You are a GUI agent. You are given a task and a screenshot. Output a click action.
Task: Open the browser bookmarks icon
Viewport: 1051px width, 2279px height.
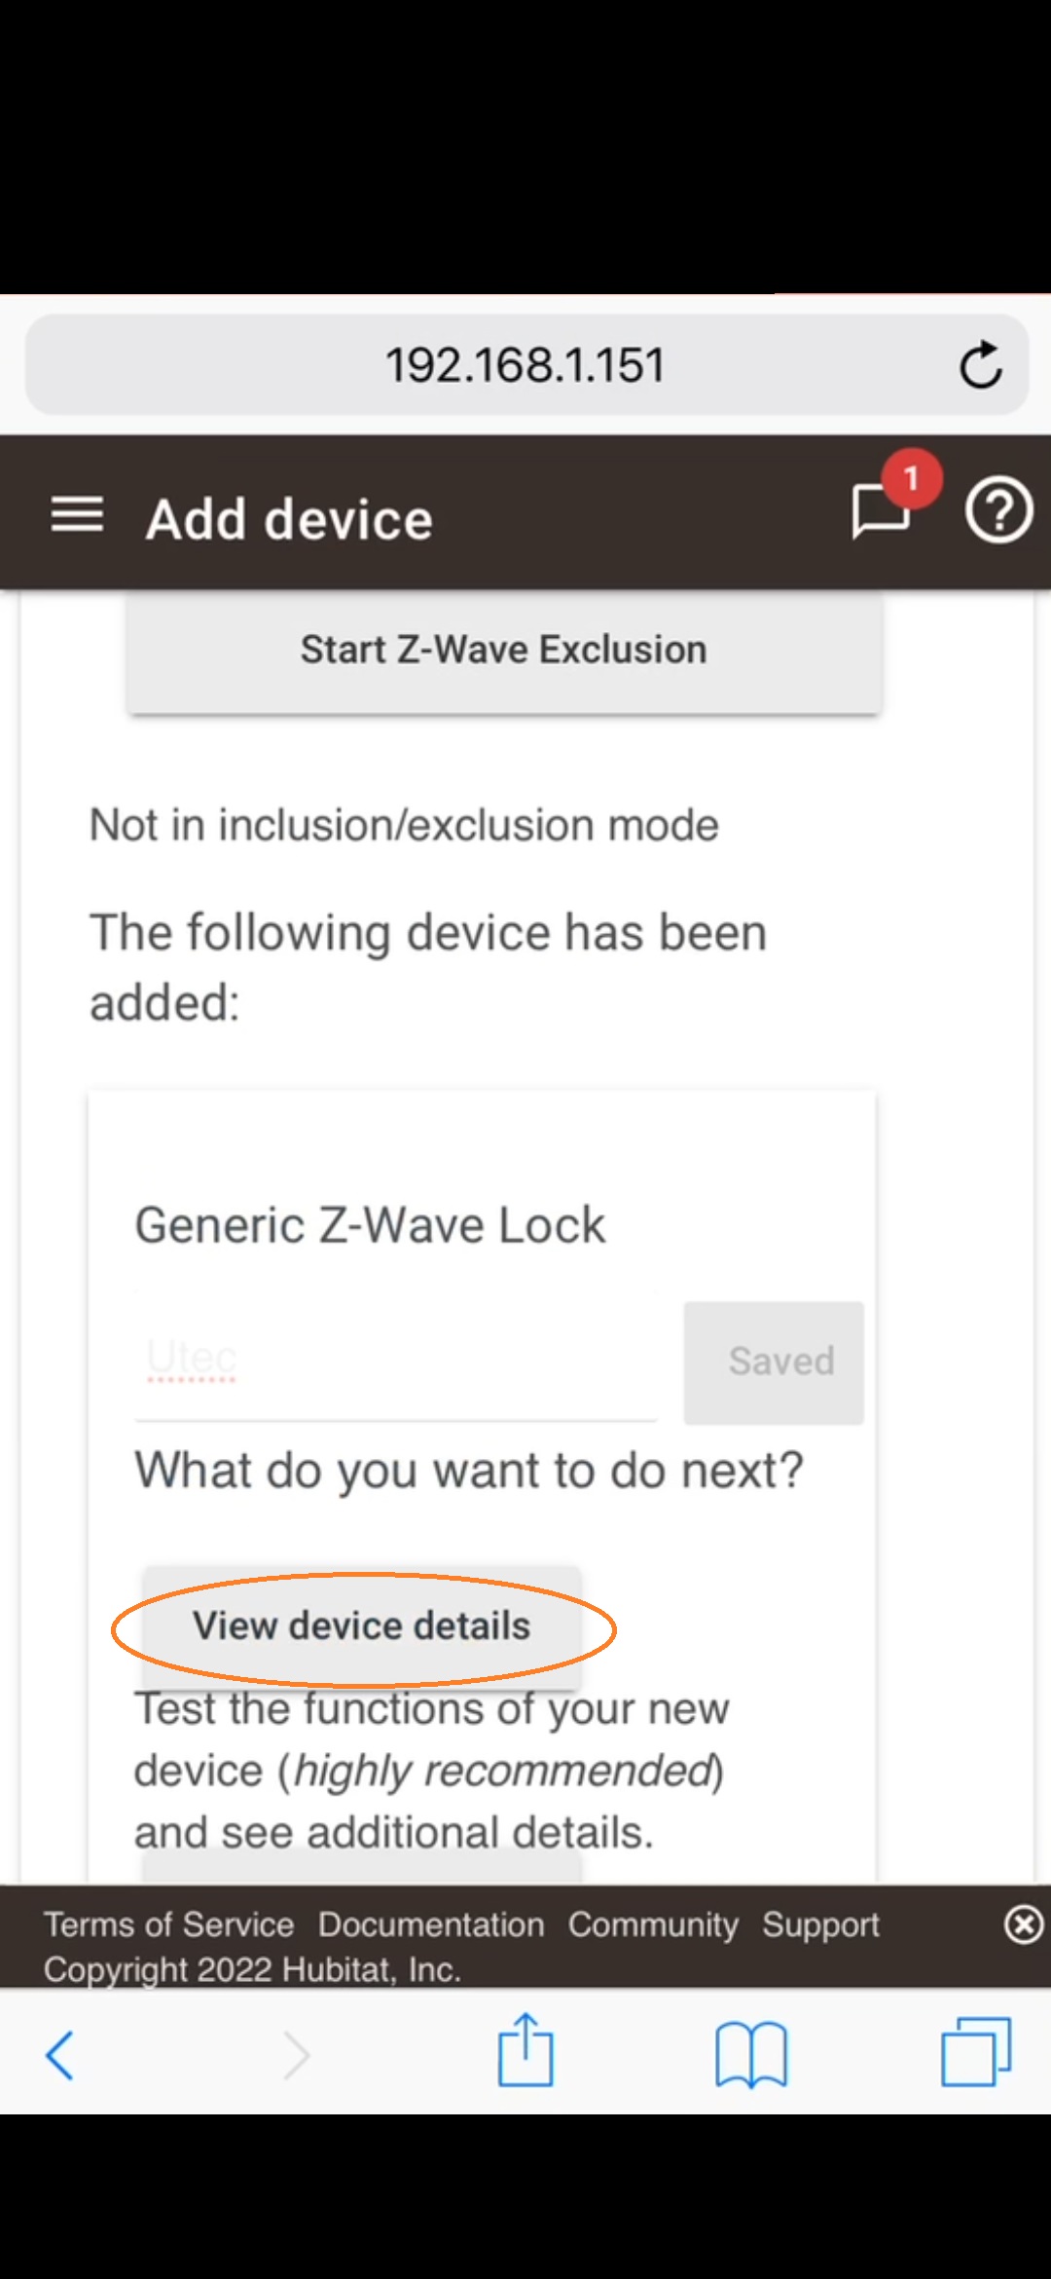750,2054
